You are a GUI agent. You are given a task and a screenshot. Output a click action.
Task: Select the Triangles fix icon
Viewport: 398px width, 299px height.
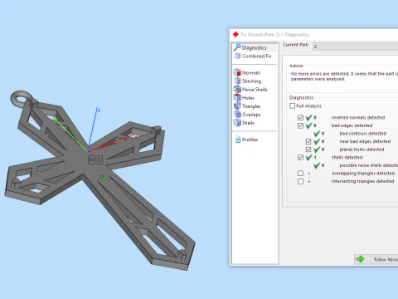(237, 105)
